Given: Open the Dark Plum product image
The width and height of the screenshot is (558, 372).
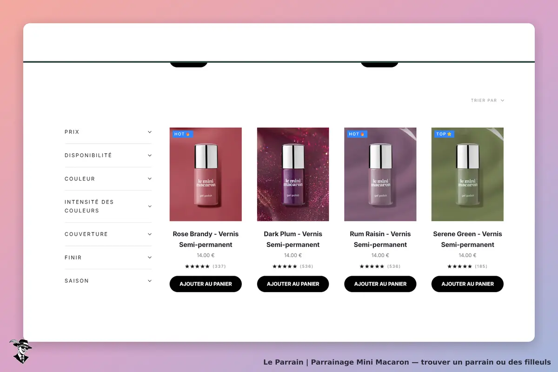Looking at the screenshot, I should (x=293, y=174).
